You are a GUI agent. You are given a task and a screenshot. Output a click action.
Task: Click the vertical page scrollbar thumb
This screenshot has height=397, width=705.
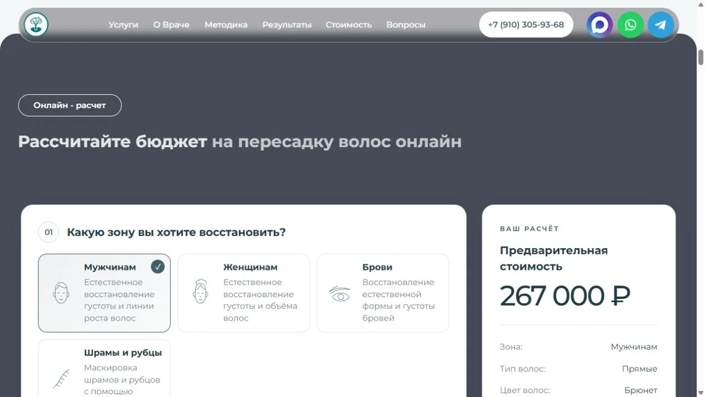click(701, 57)
